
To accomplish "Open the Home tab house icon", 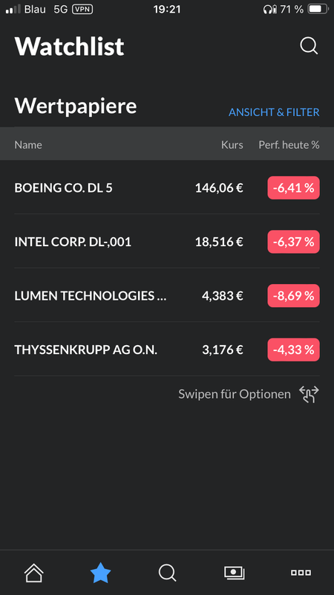I will tap(33, 572).
